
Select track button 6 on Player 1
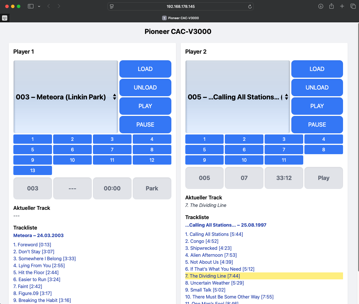[72, 150]
